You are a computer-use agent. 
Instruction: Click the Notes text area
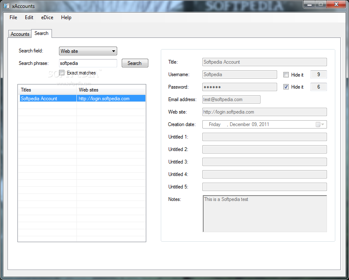265,213
